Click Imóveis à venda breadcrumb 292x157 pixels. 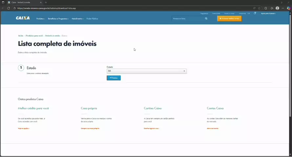pyautogui.click(x=52, y=36)
